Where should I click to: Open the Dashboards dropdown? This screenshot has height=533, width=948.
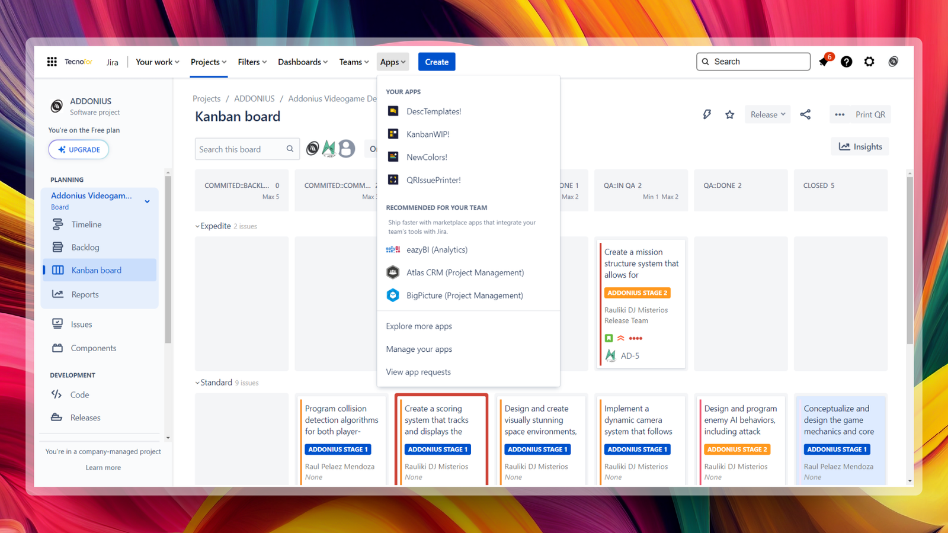tap(302, 62)
